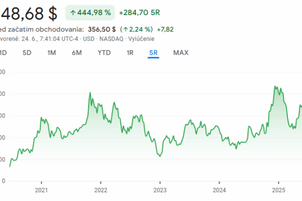Select the 6M chart range
Screen dimensions: 302x201
pos(77,53)
